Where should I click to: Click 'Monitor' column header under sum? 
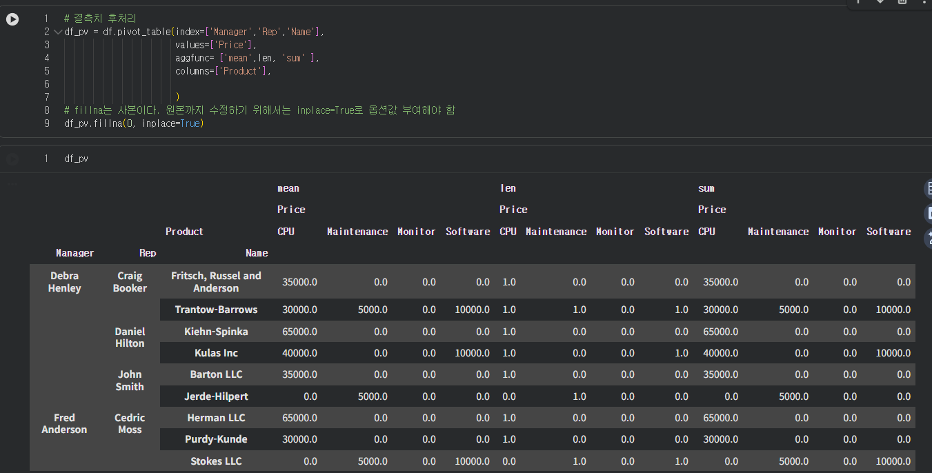pyautogui.click(x=837, y=232)
